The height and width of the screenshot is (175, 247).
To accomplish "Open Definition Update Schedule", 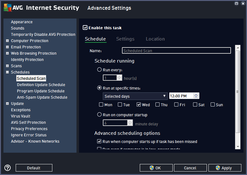I will [x=41, y=85].
